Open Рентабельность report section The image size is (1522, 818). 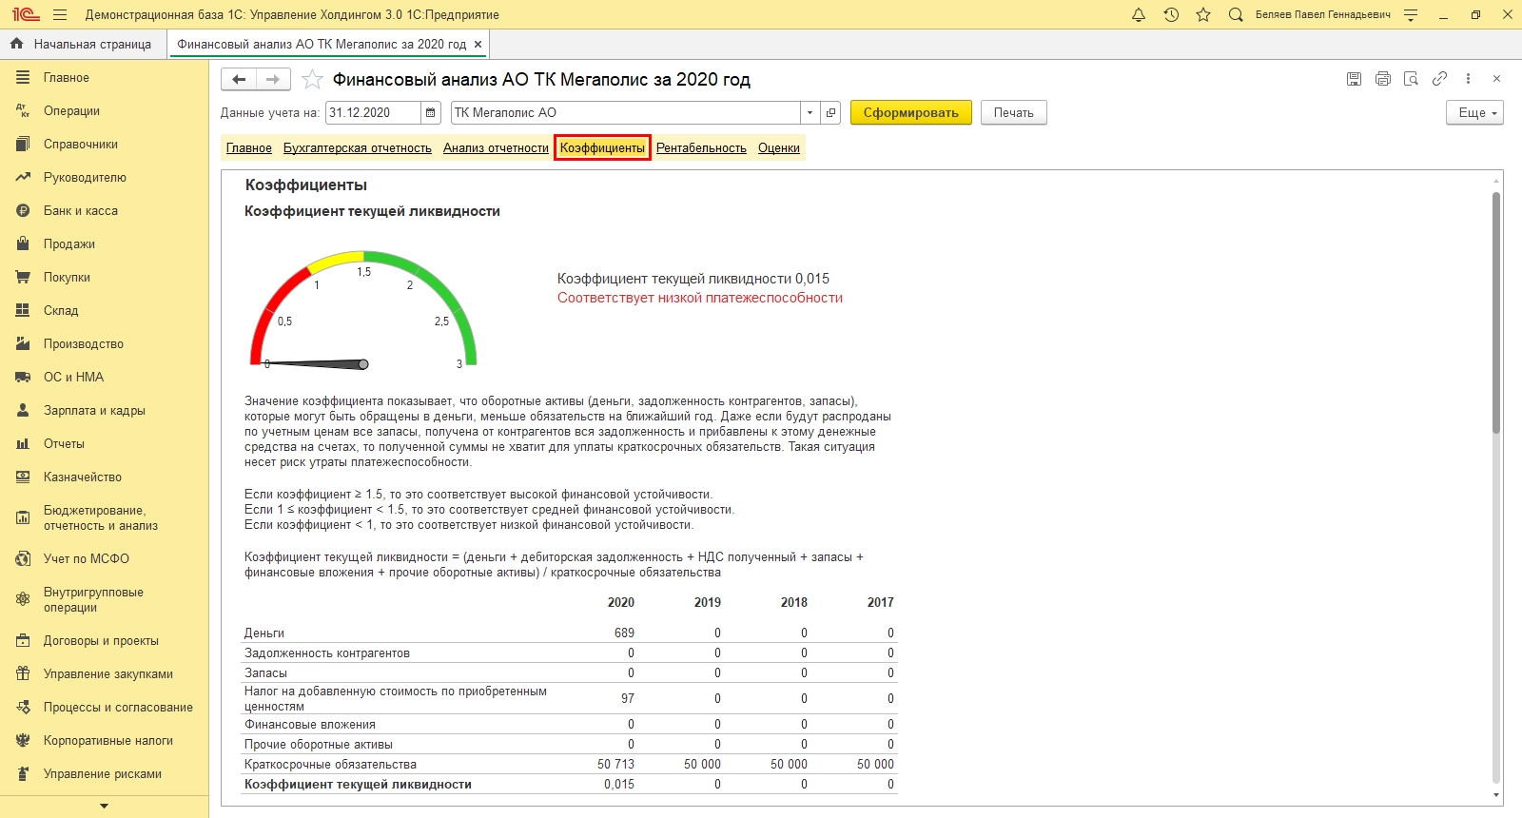pyautogui.click(x=701, y=148)
